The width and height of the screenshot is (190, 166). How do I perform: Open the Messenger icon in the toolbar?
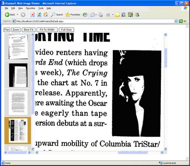pos(137,15)
